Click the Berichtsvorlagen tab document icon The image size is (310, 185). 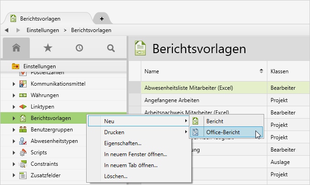pyautogui.click(x=13, y=19)
